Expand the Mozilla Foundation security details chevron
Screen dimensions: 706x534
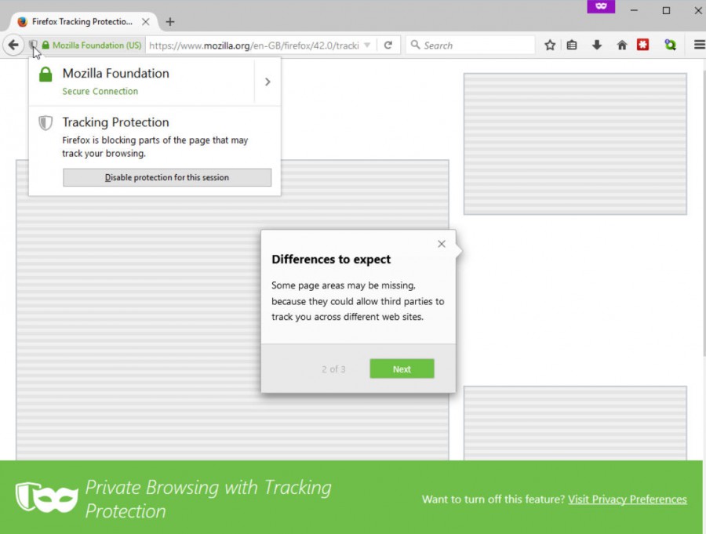click(267, 81)
